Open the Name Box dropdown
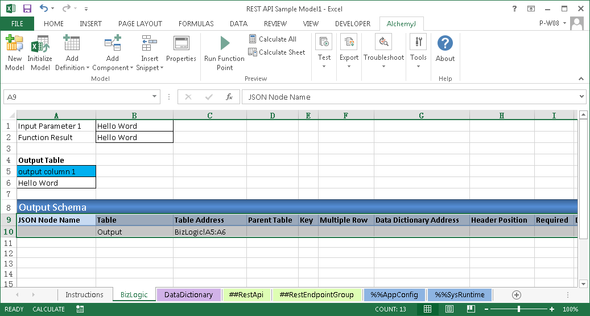 click(x=154, y=97)
